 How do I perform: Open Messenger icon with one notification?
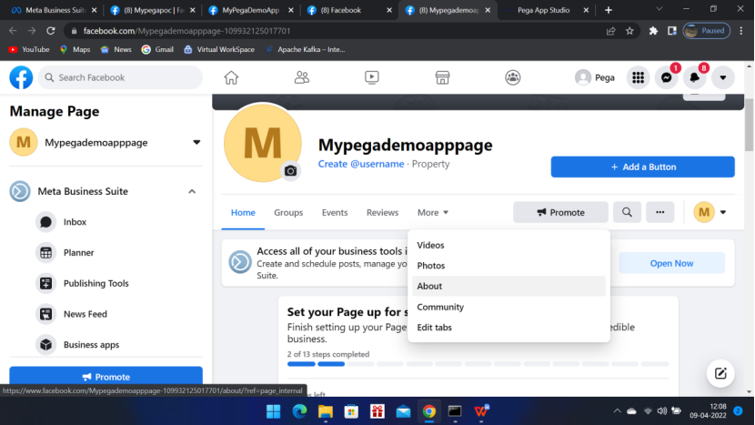point(667,77)
